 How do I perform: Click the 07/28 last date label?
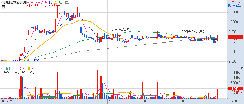click(232, 101)
